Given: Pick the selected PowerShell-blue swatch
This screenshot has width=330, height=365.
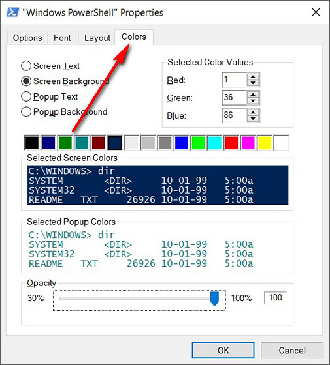Looking at the screenshot, I should (x=115, y=143).
